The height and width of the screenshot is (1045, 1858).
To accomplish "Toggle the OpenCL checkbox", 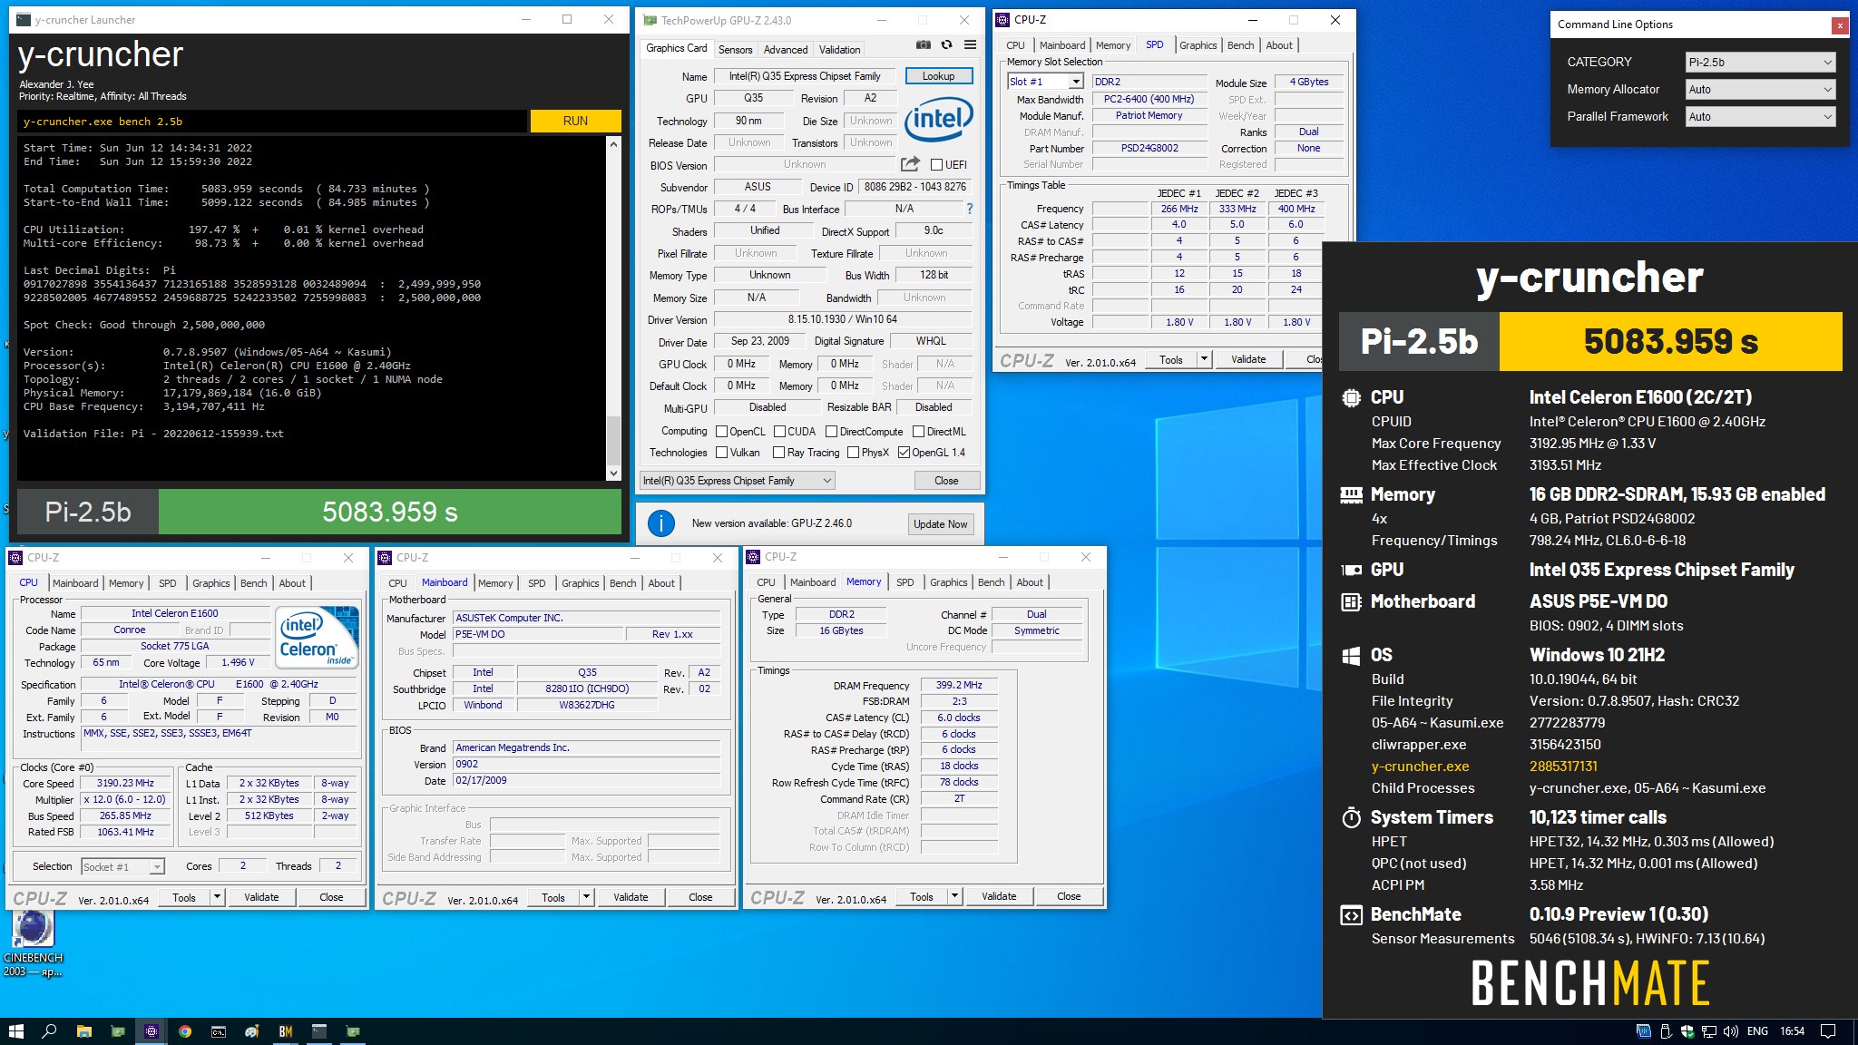I will click(721, 432).
